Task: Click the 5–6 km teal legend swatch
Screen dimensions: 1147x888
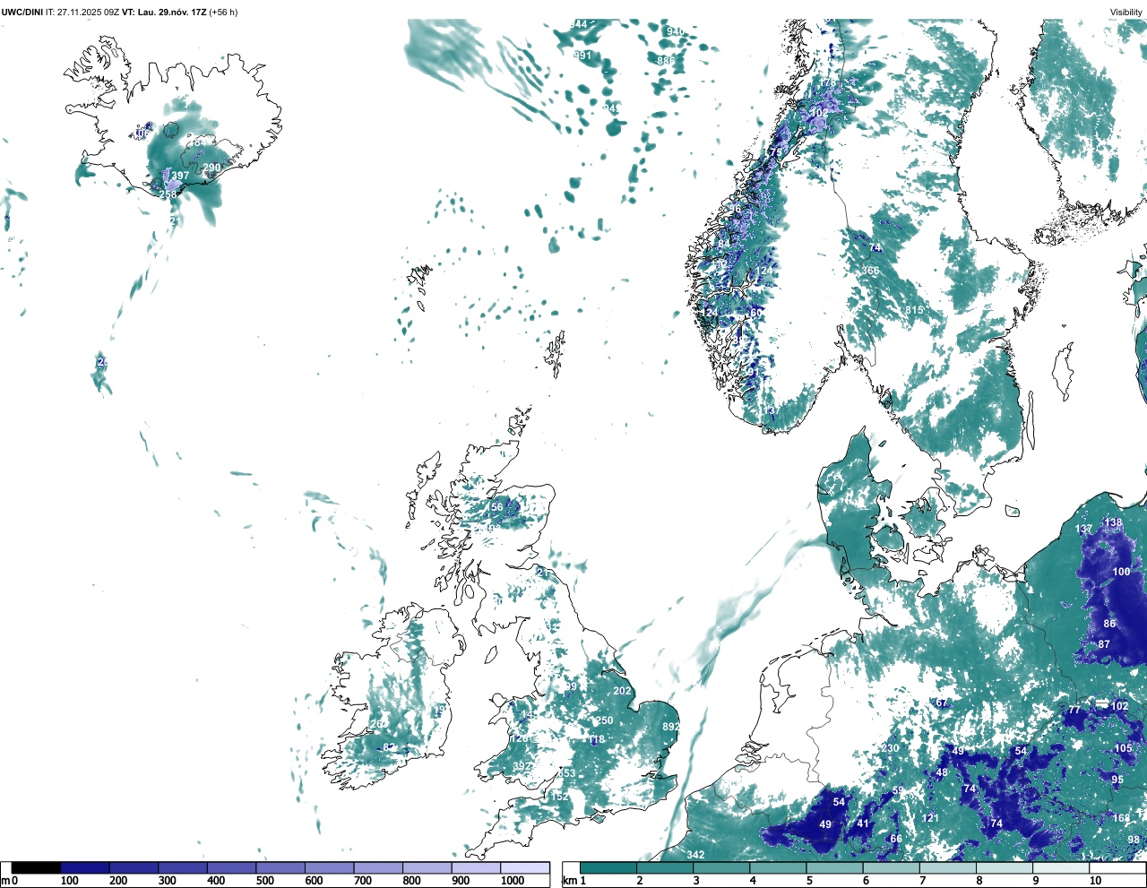Action: [x=835, y=867]
